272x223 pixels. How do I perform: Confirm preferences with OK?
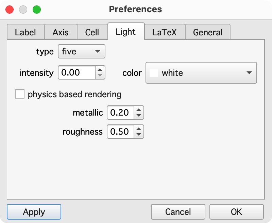pos(237,212)
